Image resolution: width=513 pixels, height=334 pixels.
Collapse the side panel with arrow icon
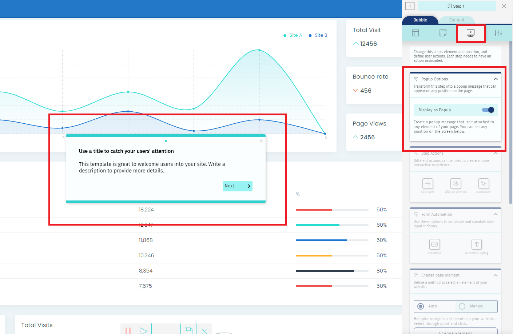pos(410,6)
